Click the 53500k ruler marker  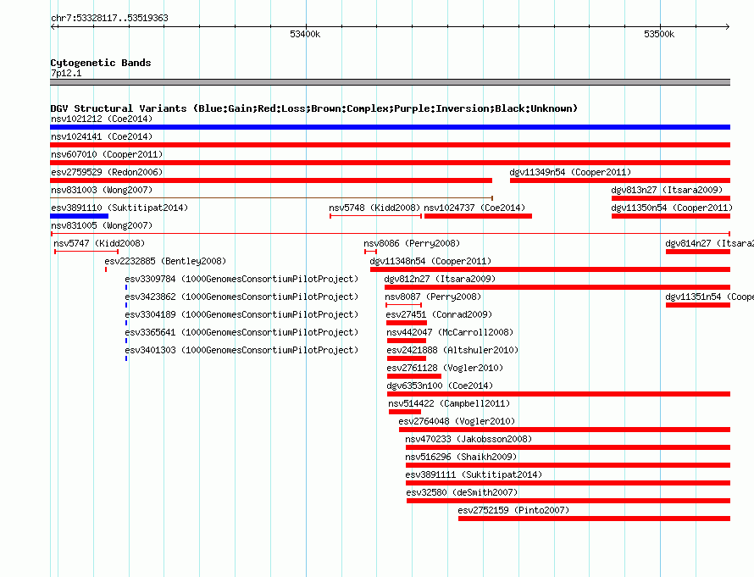(659, 34)
